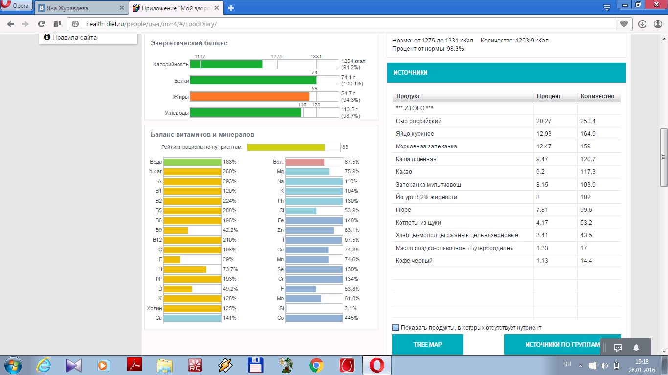Click the orange Жиры bar
The width and height of the screenshot is (668, 375).
click(x=249, y=97)
